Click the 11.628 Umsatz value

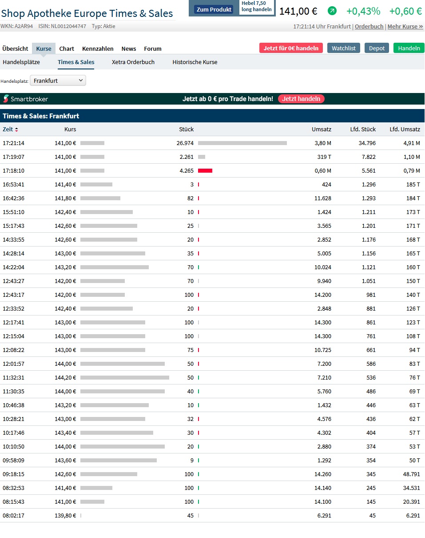[323, 198]
